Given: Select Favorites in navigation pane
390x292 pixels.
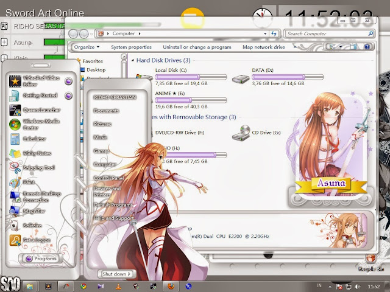Looking at the screenshot, I should click(93, 61).
